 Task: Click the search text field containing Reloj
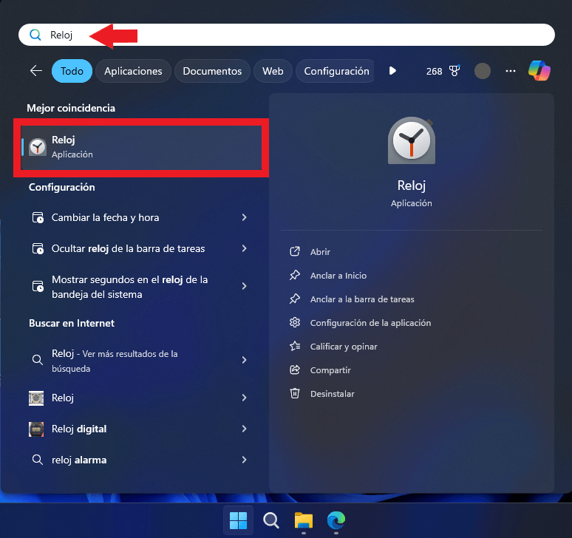(286, 35)
